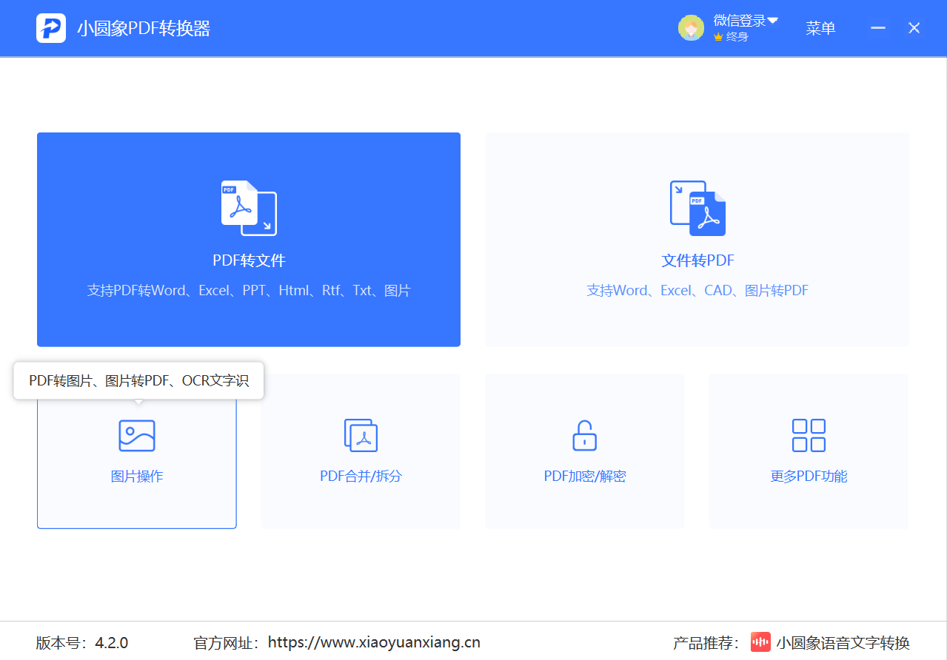Click the PDF转图片、图片转PDF tooltip

[x=138, y=380]
